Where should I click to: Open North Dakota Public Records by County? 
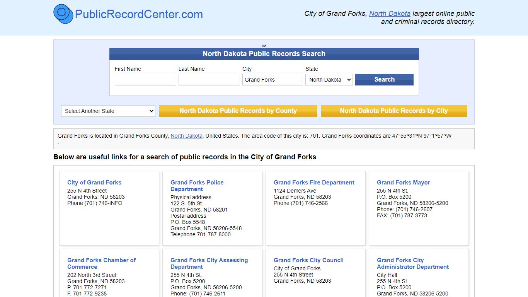[238, 111]
